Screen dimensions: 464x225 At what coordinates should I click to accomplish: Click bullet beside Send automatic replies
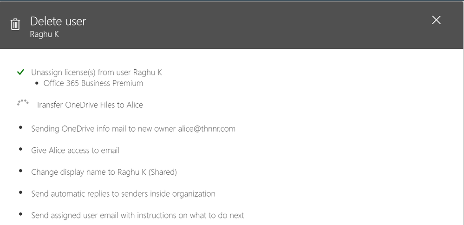click(20, 192)
